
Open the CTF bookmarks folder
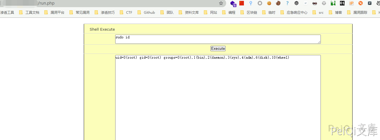pyautogui.click(x=126, y=13)
